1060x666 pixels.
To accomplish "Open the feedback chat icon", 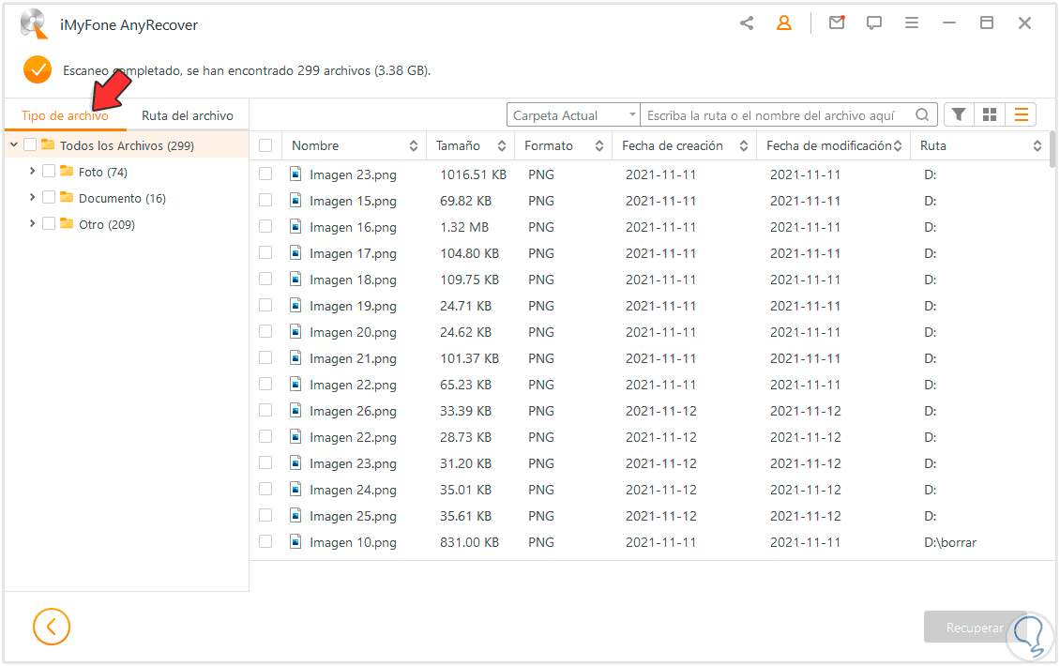I will [x=874, y=23].
